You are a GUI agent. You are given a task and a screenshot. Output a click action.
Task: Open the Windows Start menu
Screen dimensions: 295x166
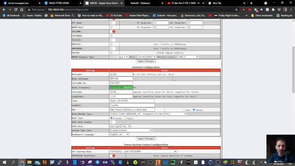click(4, 162)
